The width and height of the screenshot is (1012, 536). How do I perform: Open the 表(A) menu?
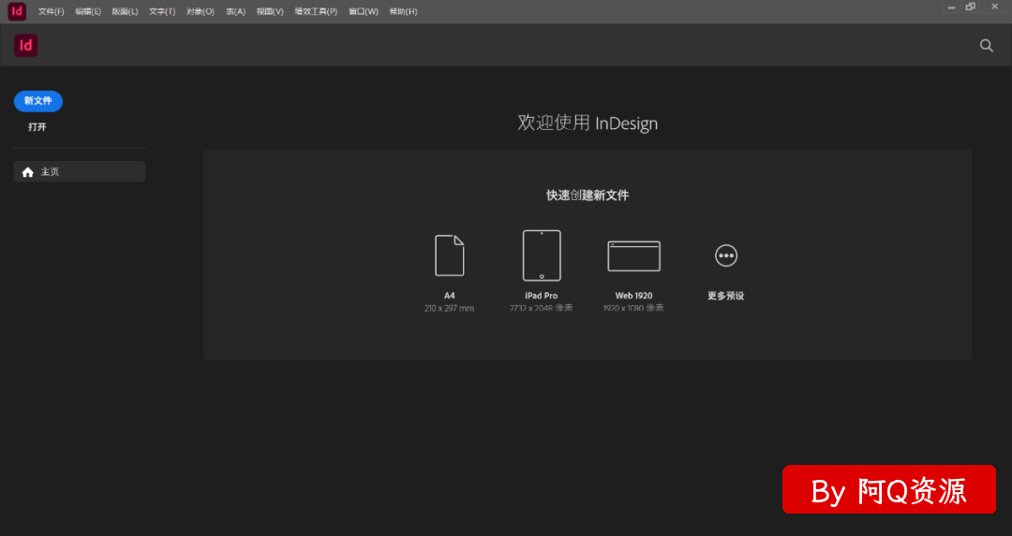(235, 11)
